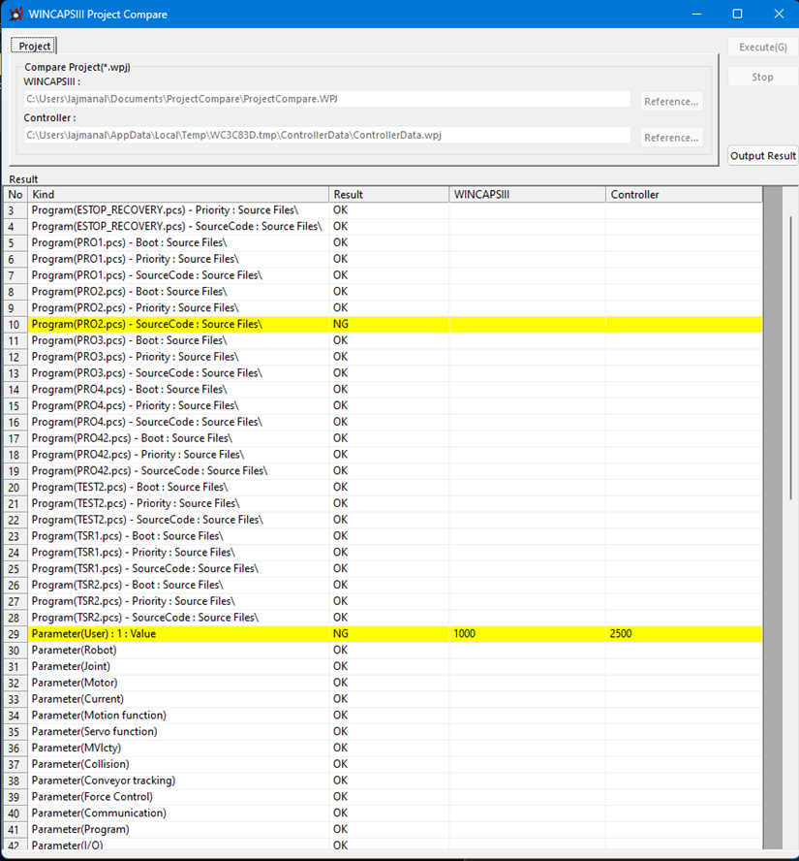Select row Program(PRO4.pcs) - Boot
The image size is (799, 861).
(x=383, y=390)
